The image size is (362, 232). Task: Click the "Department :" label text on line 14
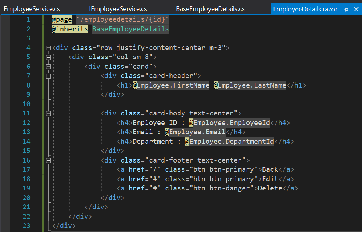coord(157,142)
